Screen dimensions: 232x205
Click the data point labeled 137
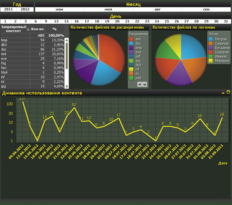click(23, 102)
